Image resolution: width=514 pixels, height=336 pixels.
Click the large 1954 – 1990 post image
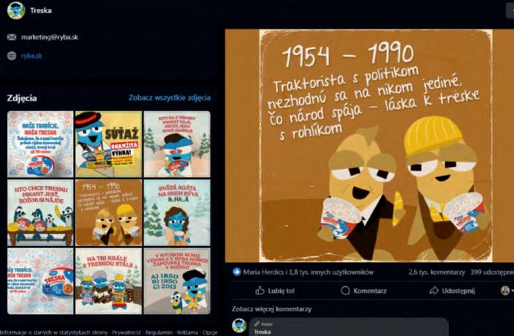[x=369, y=146]
